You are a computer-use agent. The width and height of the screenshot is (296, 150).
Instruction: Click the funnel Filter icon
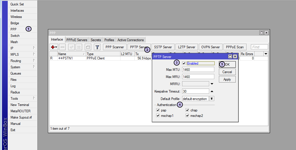(x=97, y=47)
